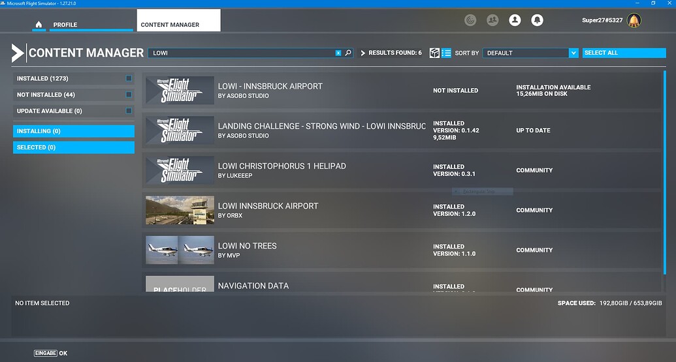Click the Not Installed status text
676x362 pixels.
click(455, 91)
